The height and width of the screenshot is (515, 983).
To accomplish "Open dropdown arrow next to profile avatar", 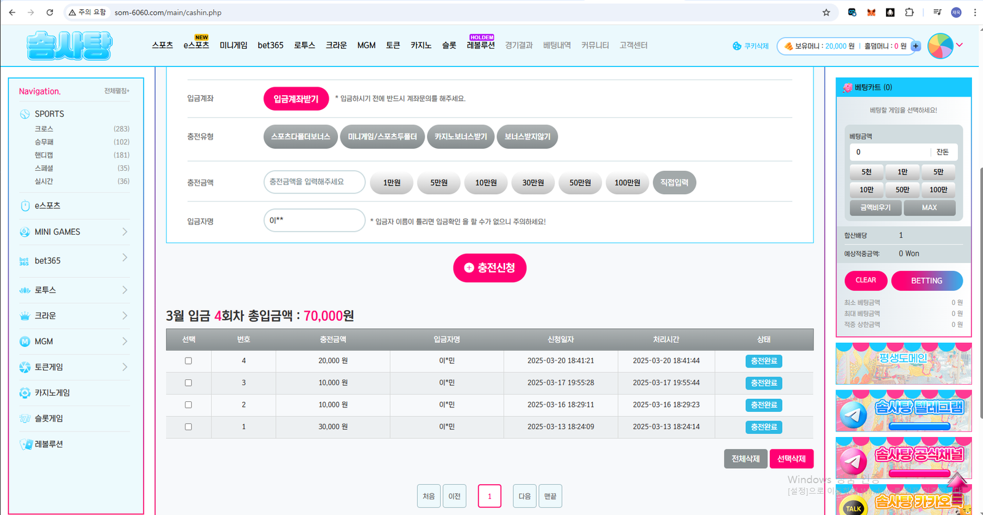I will (960, 45).
